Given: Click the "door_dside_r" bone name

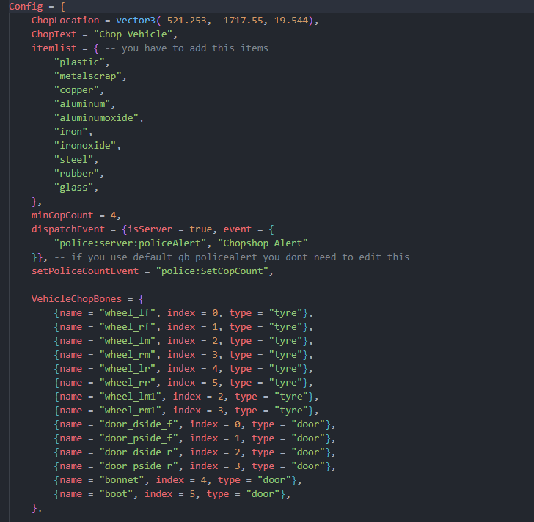Looking at the screenshot, I should tap(139, 452).
